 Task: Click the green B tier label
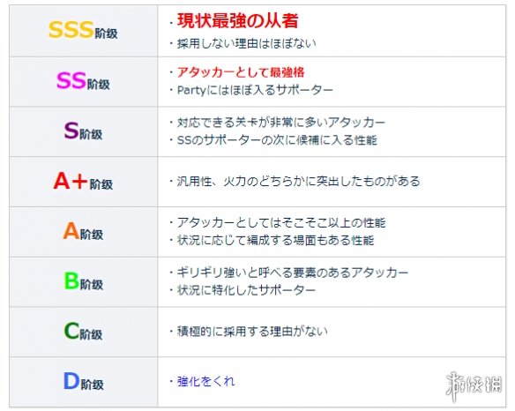[84, 281]
